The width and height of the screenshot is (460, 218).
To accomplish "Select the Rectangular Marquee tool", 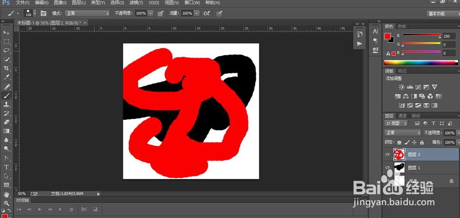I will pyautogui.click(x=6, y=42).
